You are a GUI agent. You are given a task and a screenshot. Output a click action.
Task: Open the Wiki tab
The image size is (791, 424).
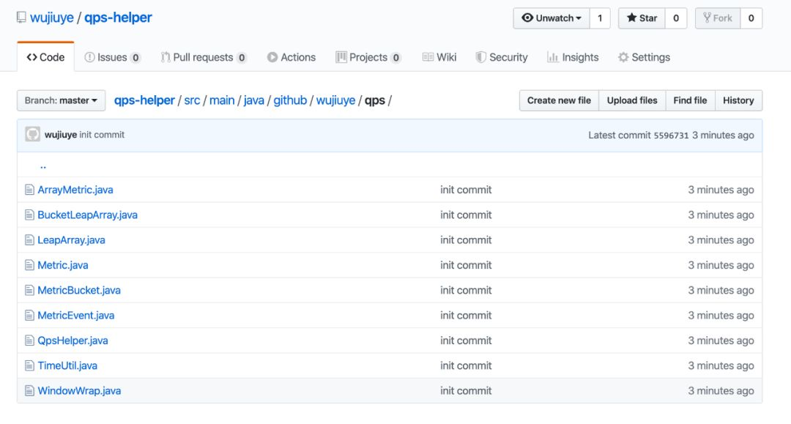pyautogui.click(x=439, y=57)
